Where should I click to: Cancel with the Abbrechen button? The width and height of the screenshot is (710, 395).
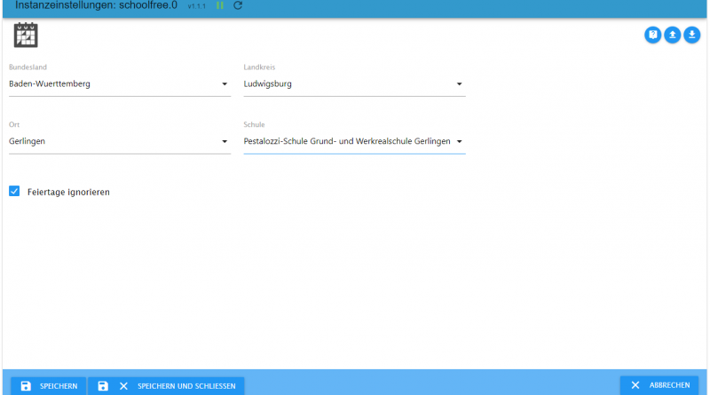click(x=659, y=385)
